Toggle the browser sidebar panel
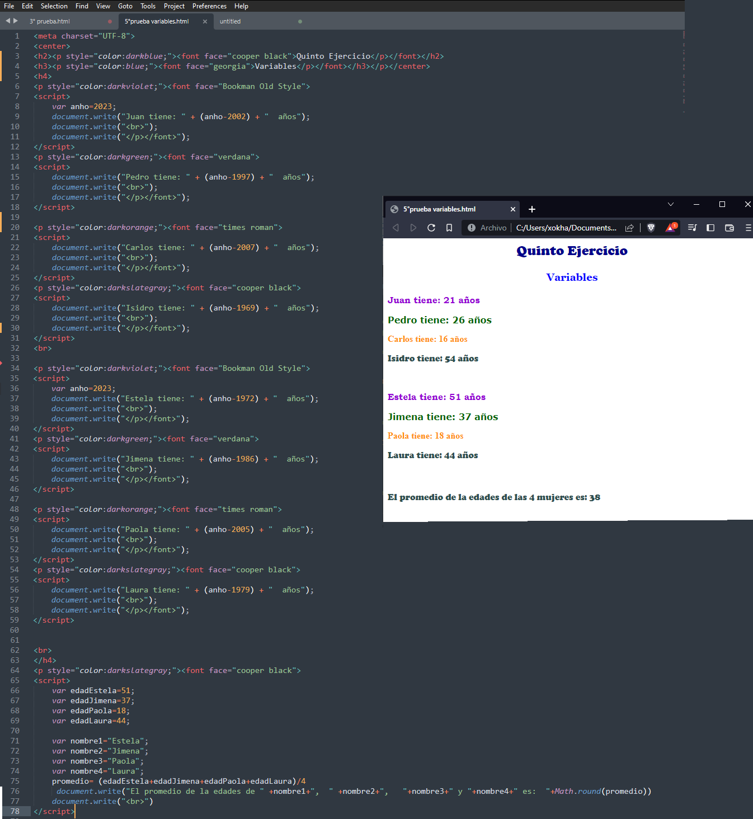This screenshot has width=753, height=819. point(710,228)
